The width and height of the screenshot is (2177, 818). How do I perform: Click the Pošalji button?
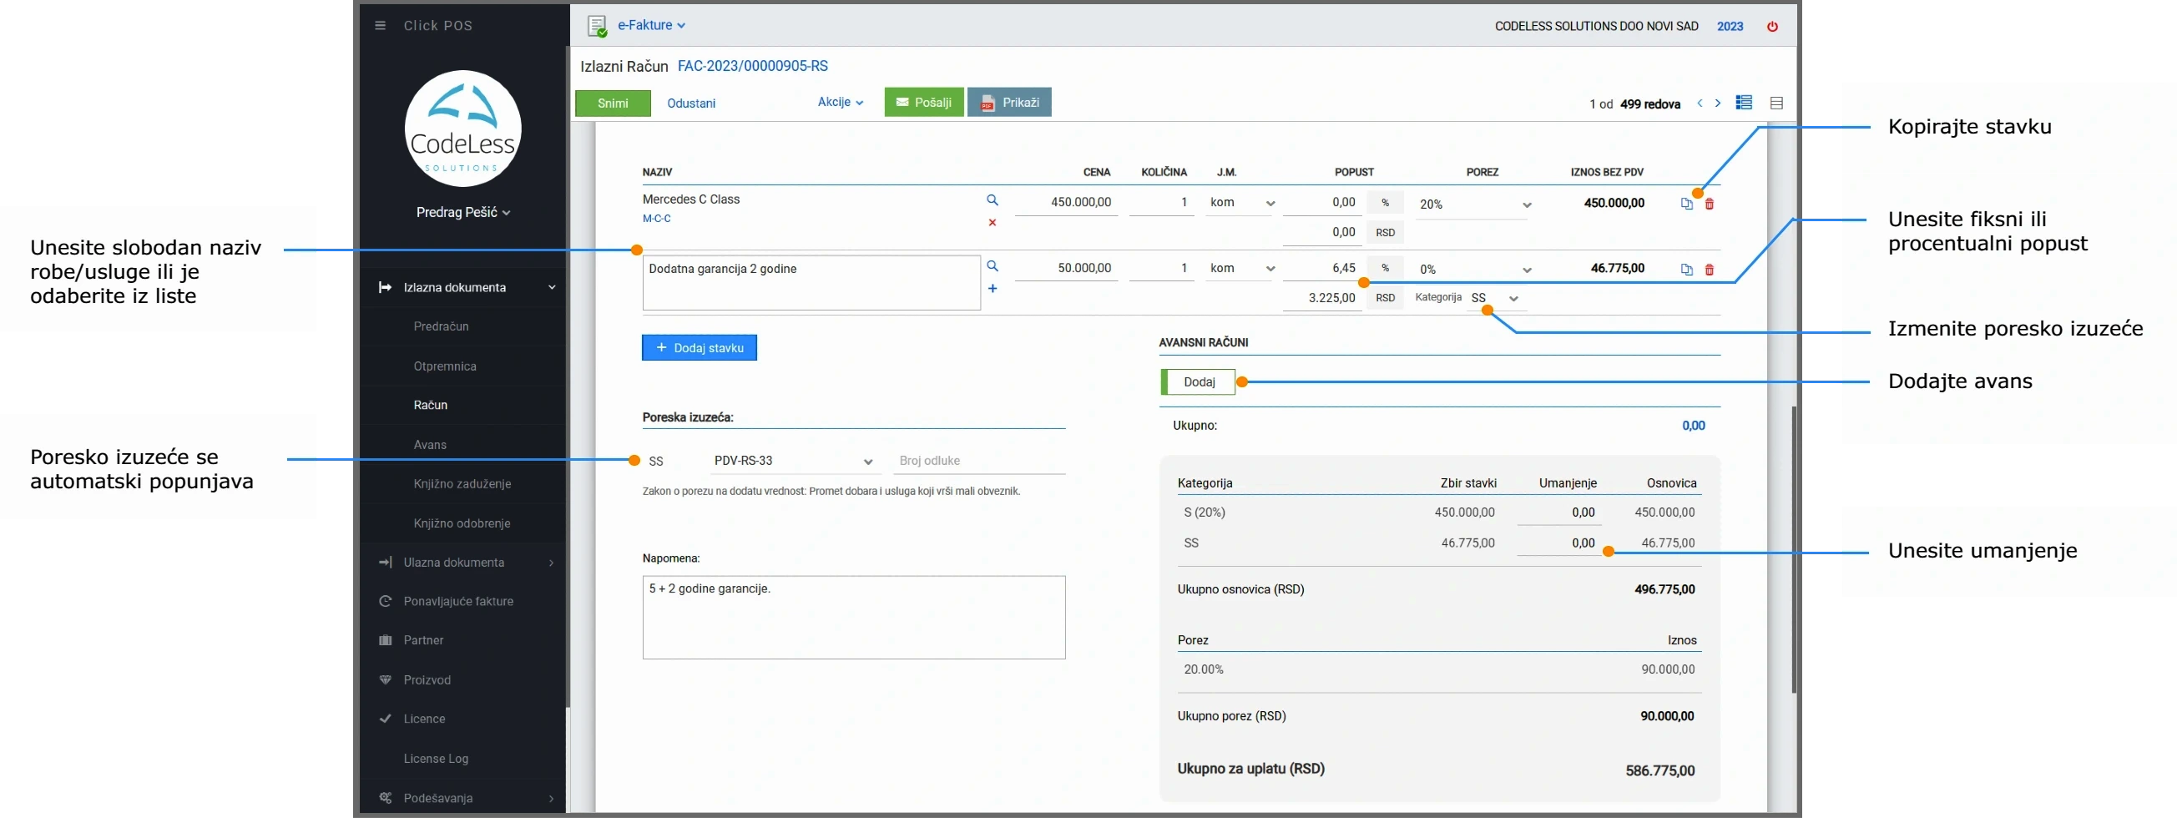pyautogui.click(x=924, y=102)
